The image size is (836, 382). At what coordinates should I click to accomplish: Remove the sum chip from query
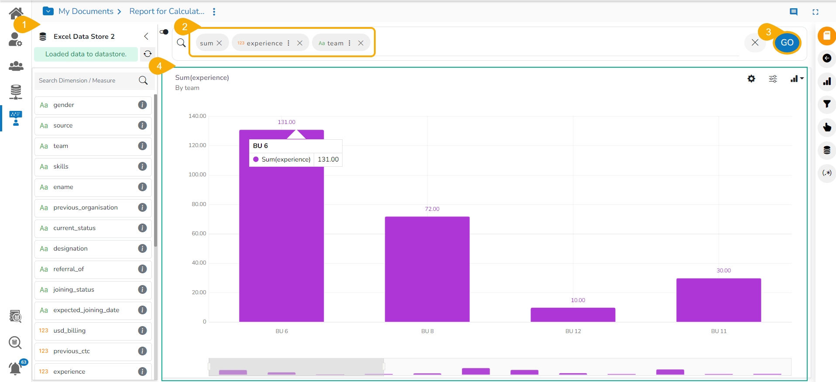pos(219,43)
